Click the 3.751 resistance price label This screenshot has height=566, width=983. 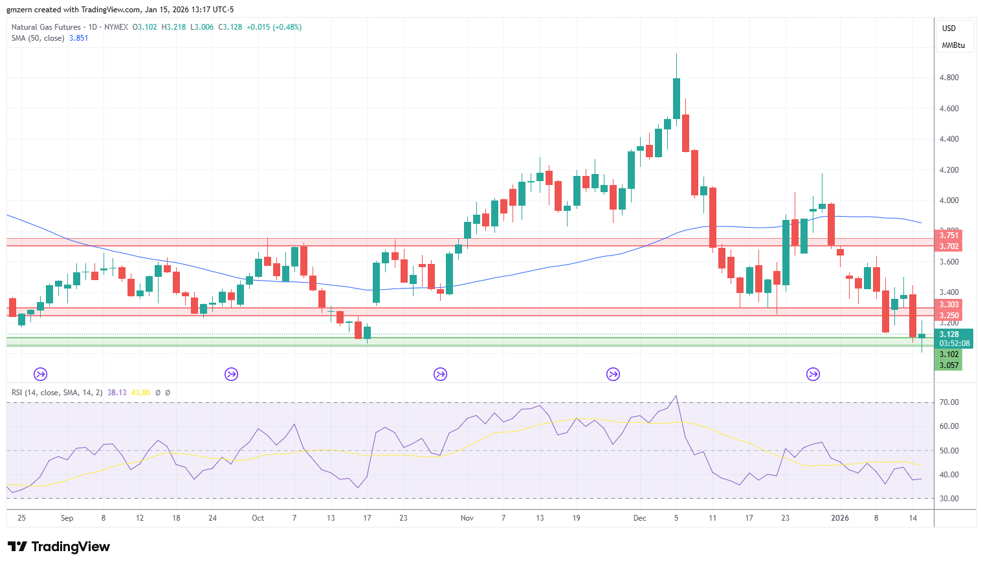click(x=949, y=235)
